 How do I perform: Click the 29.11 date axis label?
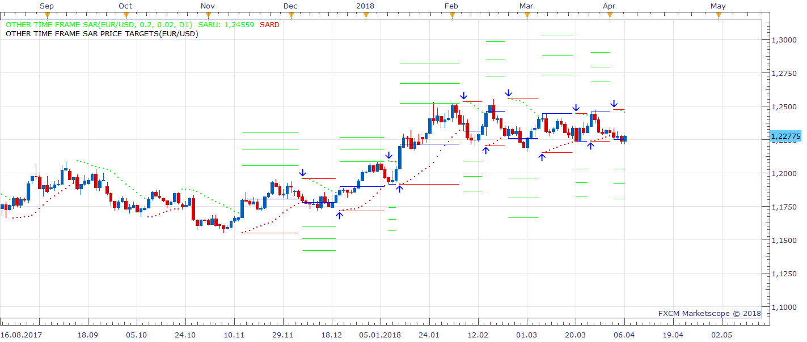click(x=283, y=335)
